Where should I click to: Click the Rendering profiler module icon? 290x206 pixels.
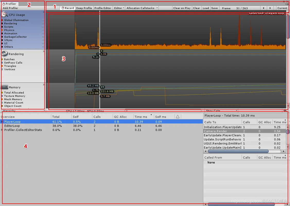(5, 54)
